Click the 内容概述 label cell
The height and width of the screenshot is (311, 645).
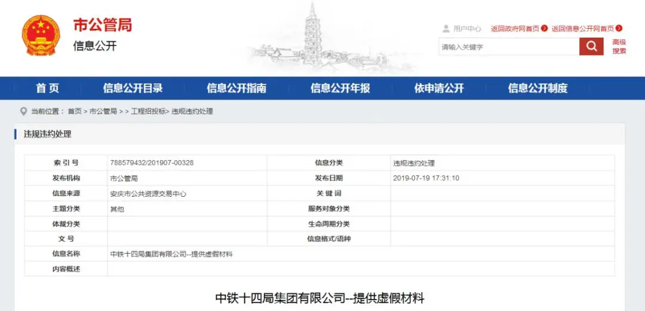pos(66,269)
